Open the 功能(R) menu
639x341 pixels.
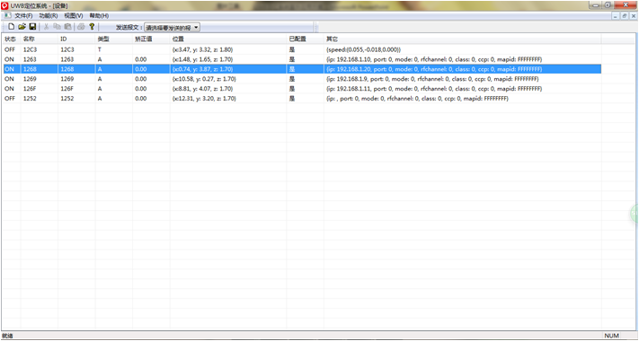pyautogui.click(x=49, y=15)
